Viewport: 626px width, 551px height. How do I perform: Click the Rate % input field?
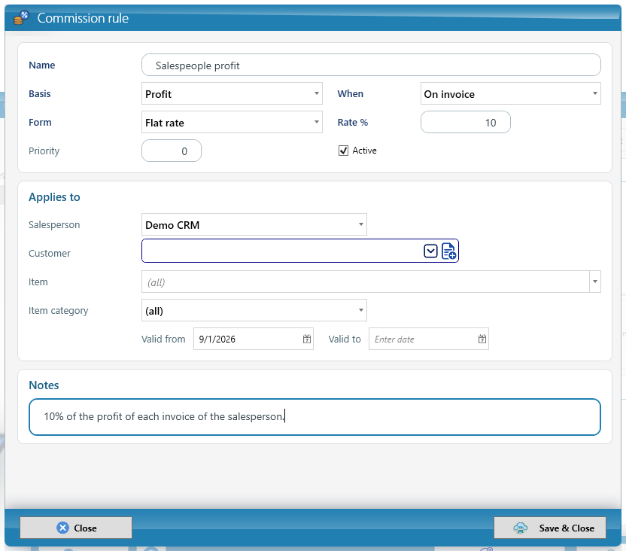pyautogui.click(x=466, y=122)
